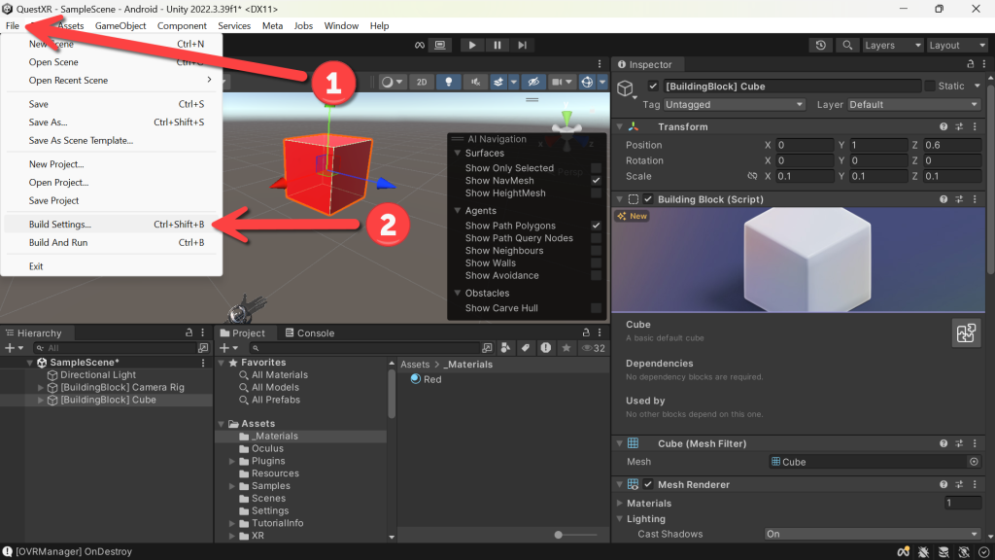Expand the Materials foldout in Mesh Renderer

pyautogui.click(x=620, y=503)
